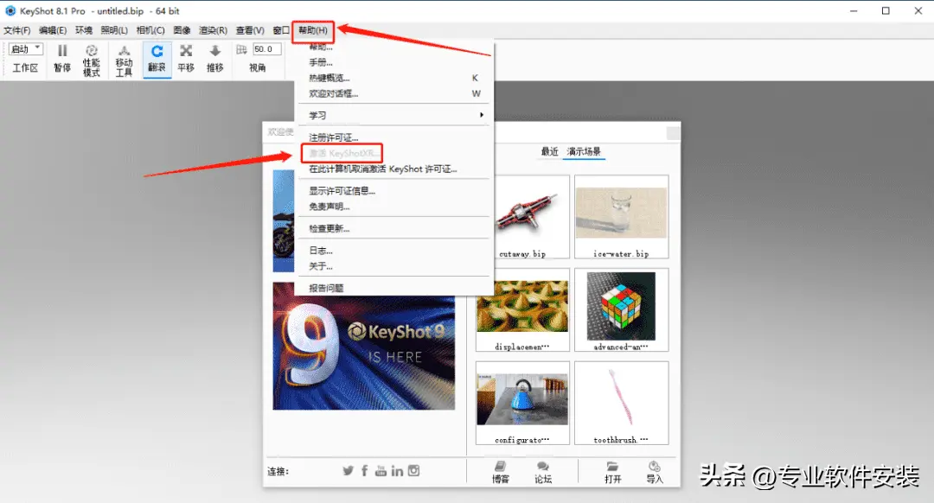Switch to the 最近 (Recent) tab

549,151
